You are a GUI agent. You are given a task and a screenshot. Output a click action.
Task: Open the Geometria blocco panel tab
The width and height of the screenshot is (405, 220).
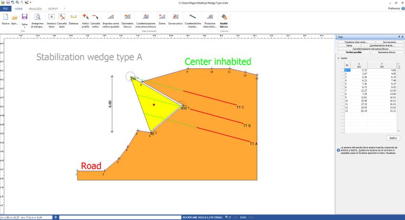coord(386,52)
